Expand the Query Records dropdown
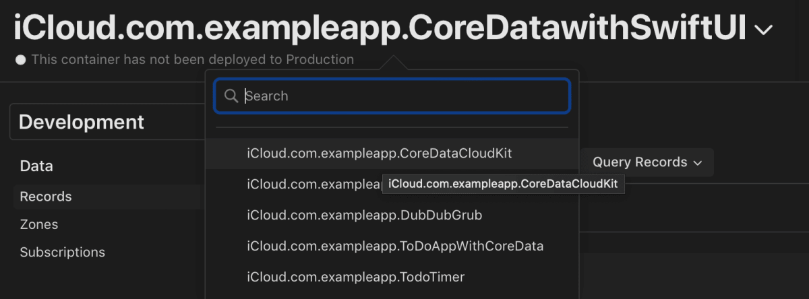This screenshot has width=809, height=299. point(647,162)
